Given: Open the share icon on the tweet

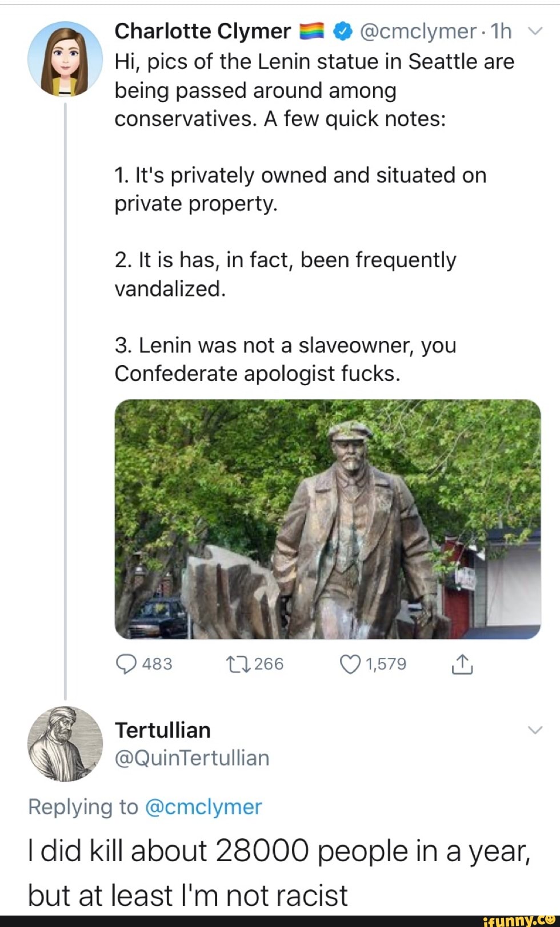Looking at the screenshot, I should (463, 664).
